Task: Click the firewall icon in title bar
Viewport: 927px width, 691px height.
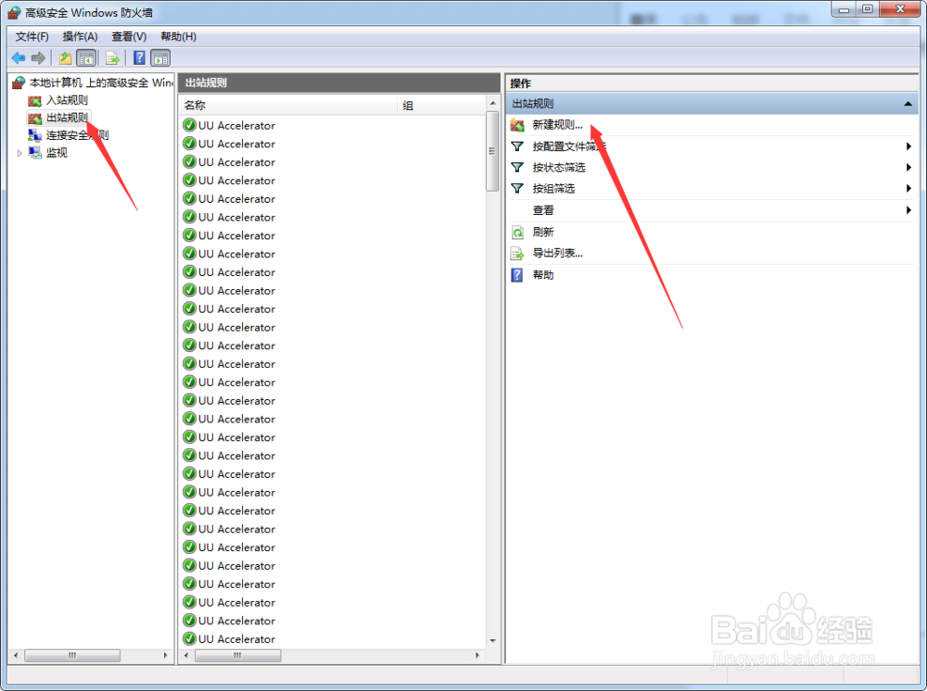Action: [14, 12]
